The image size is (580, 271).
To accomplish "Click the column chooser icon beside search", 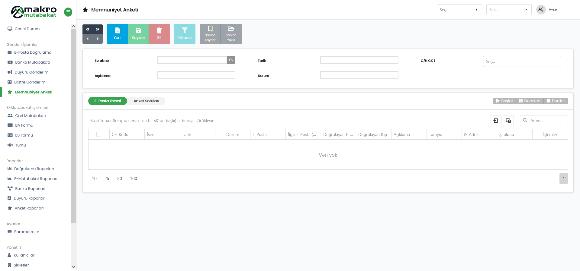I will pyautogui.click(x=508, y=121).
